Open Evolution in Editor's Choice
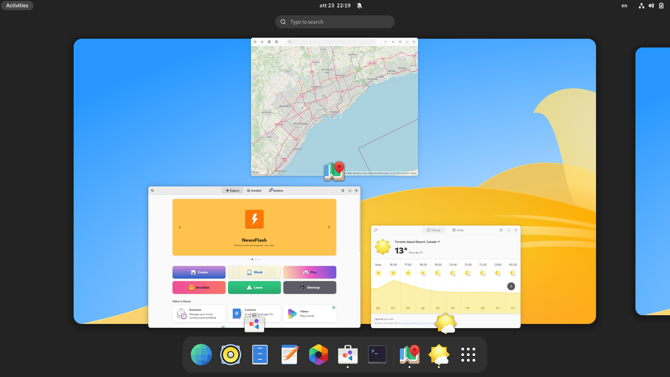This screenshot has height=377, width=670. click(199, 314)
